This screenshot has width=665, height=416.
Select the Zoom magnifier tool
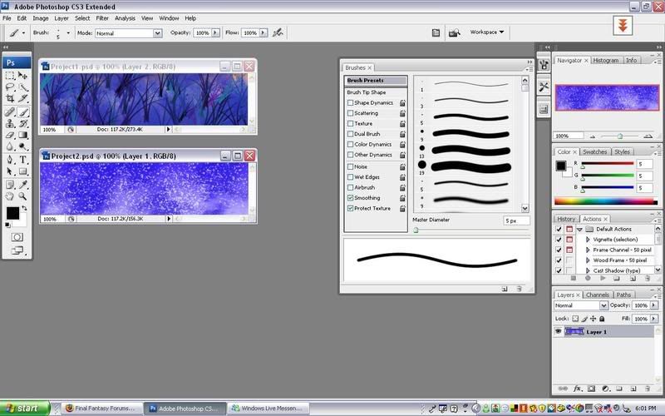[x=23, y=196]
